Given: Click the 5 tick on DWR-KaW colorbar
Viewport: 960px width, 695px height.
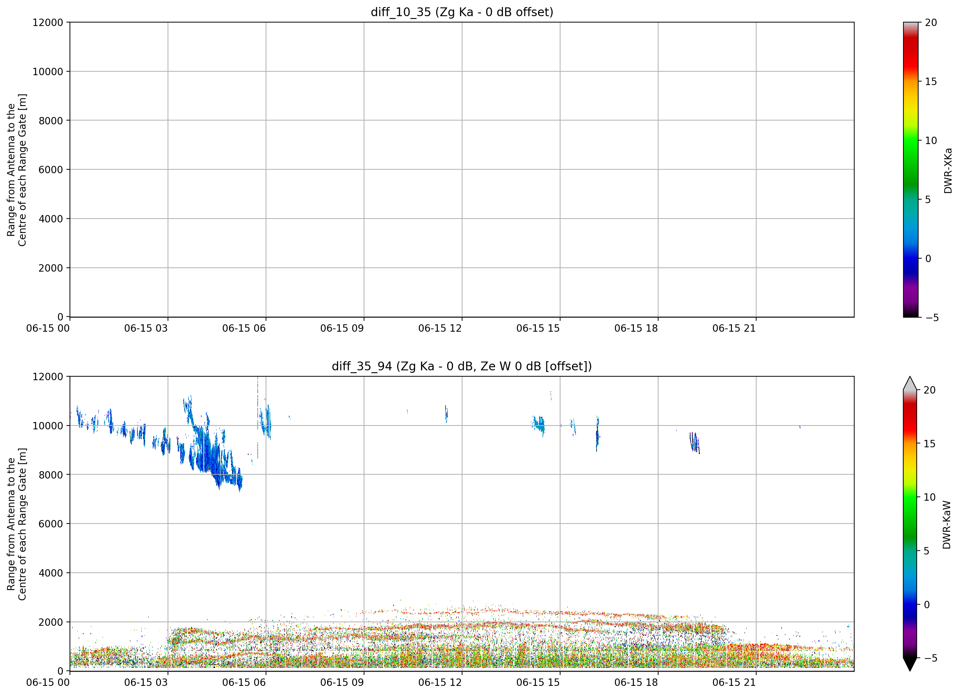Looking at the screenshot, I should pyautogui.click(x=926, y=551).
